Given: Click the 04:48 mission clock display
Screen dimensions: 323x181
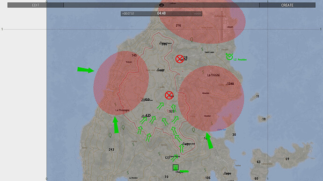Looking at the screenshot, I should coord(161,14).
